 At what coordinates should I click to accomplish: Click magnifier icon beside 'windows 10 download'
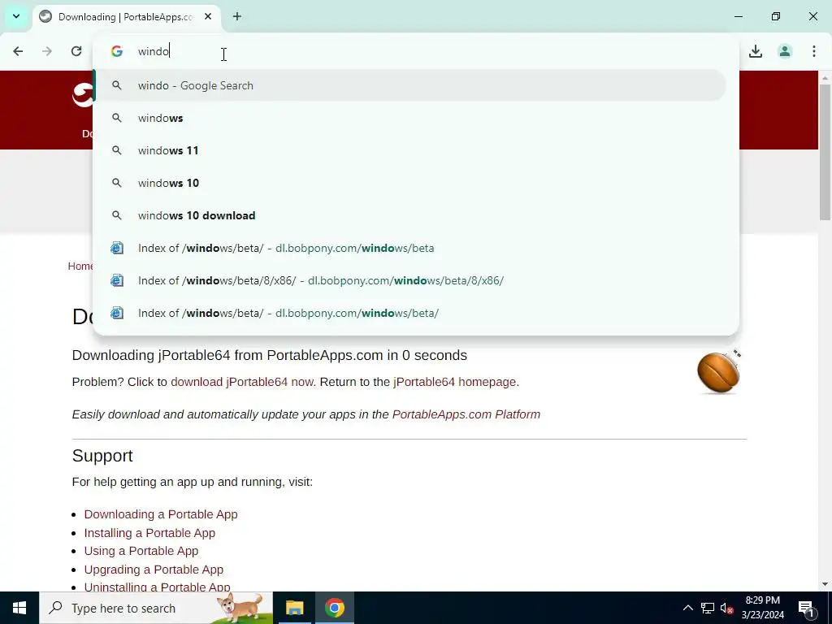(117, 215)
